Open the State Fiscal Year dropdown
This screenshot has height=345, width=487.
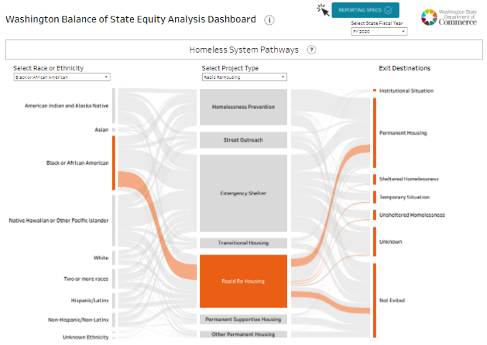378,31
